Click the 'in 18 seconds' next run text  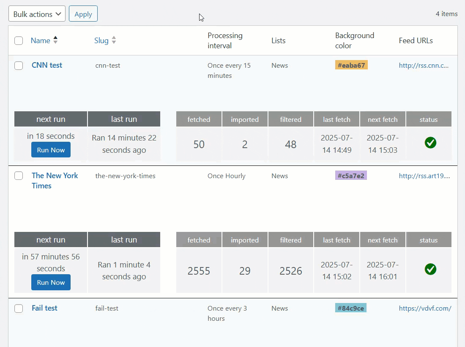point(51,136)
